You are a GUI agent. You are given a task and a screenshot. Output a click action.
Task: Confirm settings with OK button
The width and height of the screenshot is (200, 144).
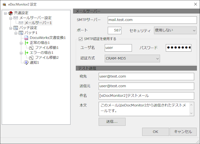point(156,132)
